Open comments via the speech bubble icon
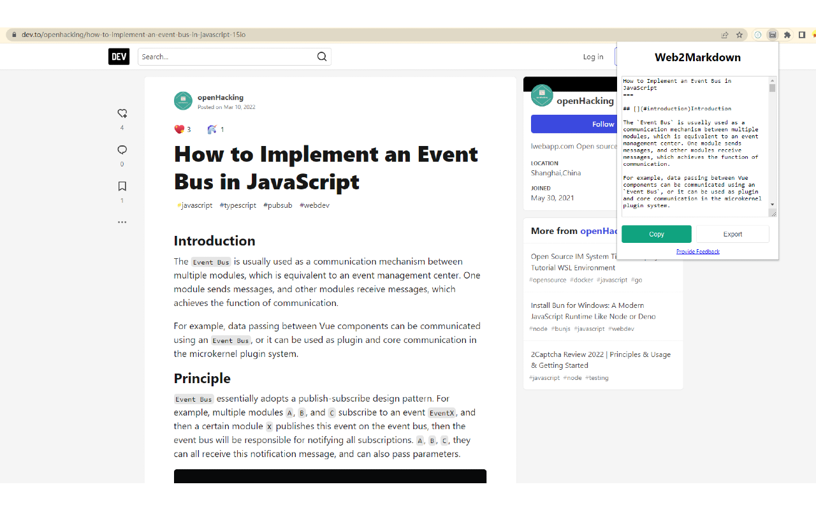The height and width of the screenshot is (510, 816). coord(122,150)
